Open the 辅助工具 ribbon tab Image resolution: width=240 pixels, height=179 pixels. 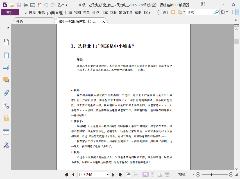tap(126, 13)
